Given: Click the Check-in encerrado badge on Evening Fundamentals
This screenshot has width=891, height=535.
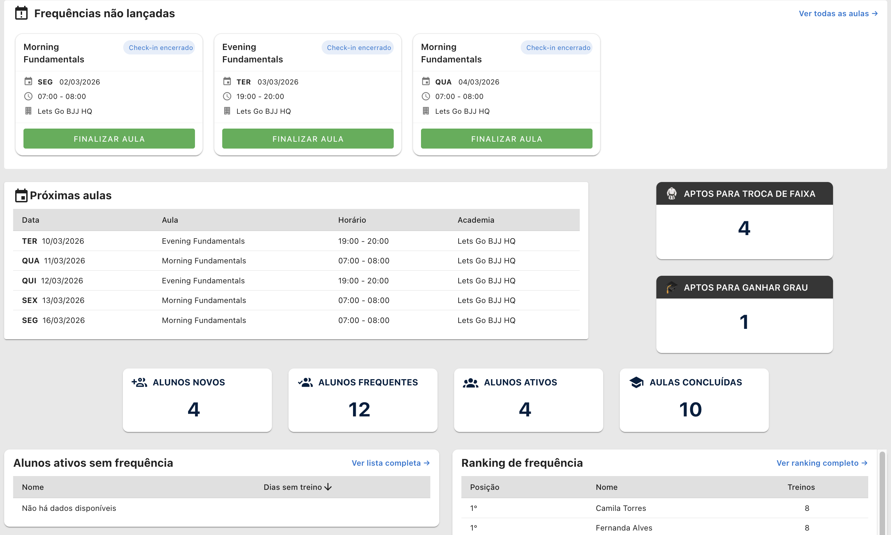Looking at the screenshot, I should click(x=358, y=47).
